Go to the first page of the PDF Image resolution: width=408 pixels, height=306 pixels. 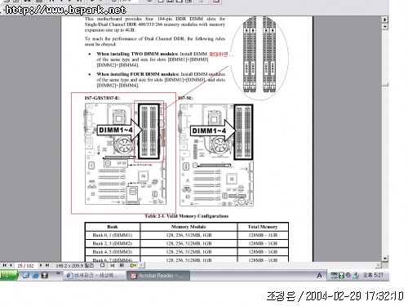click(x=4, y=265)
